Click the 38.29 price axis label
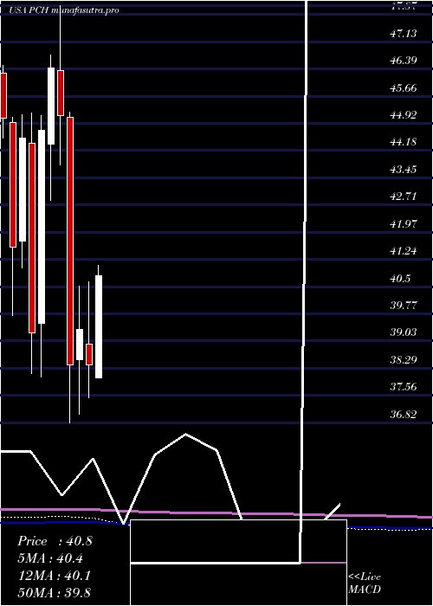 coord(404,360)
